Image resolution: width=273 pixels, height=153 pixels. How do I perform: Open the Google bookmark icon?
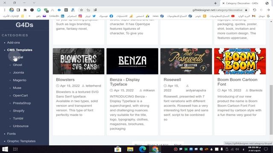[268, 16]
